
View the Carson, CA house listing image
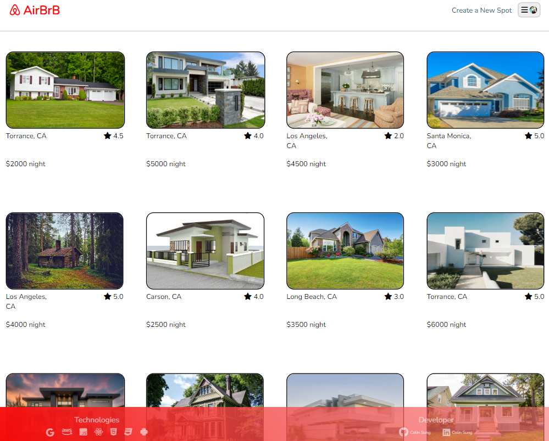point(205,251)
